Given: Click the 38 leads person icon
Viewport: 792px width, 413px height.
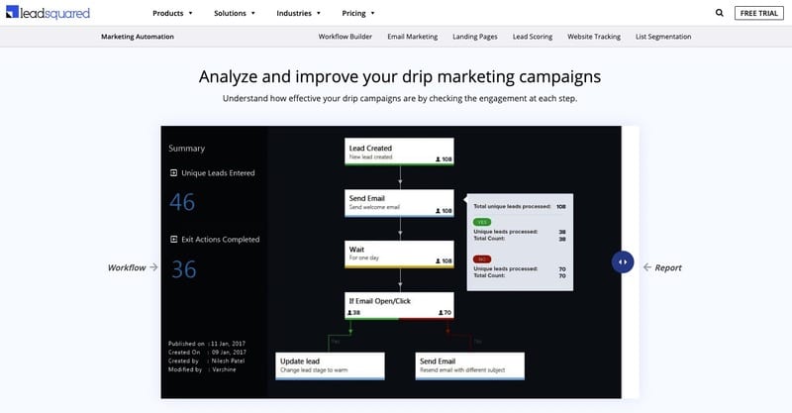Looking at the screenshot, I should (349, 312).
